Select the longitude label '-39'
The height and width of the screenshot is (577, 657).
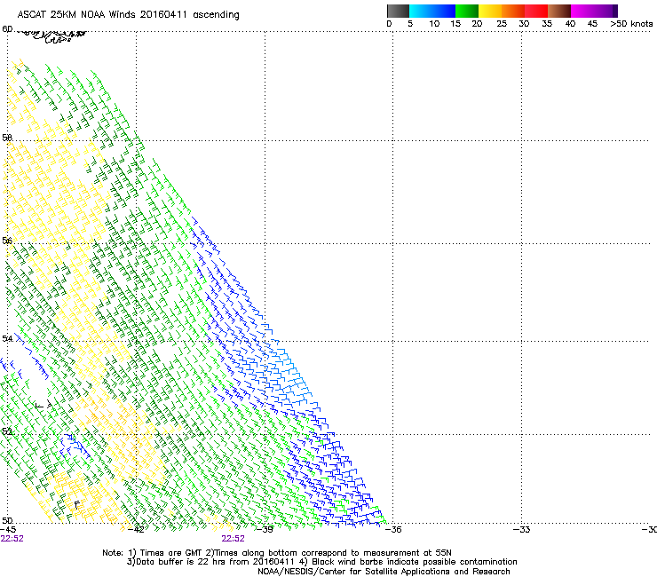coord(265,530)
